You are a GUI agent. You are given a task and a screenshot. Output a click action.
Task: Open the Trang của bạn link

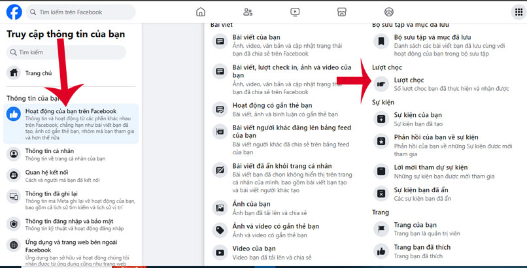pyautogui.click(x=415, y=225)
